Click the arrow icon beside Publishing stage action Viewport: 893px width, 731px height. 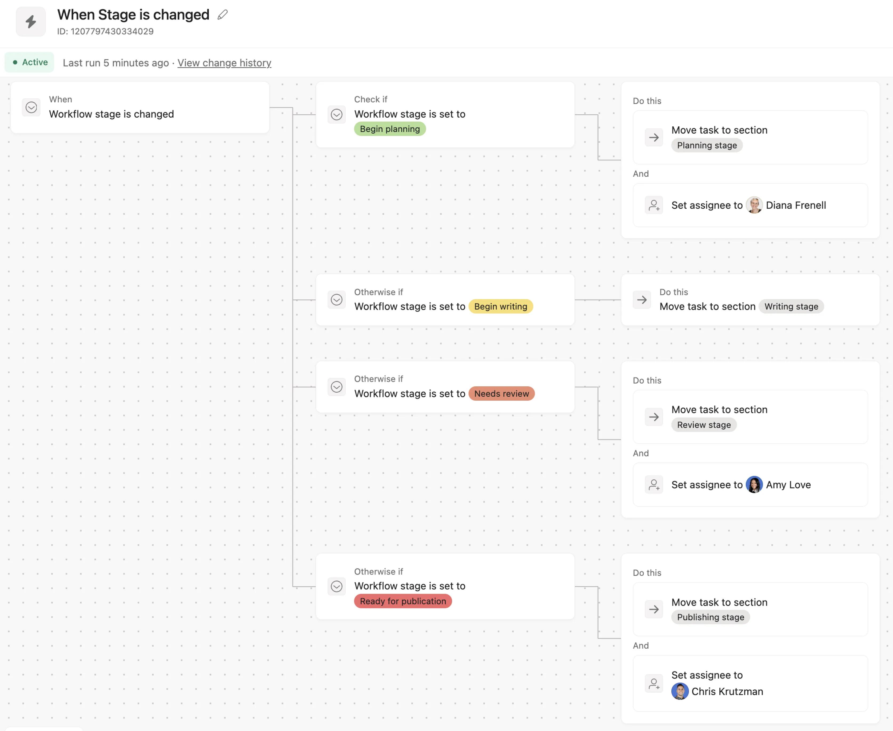[654, 609]
